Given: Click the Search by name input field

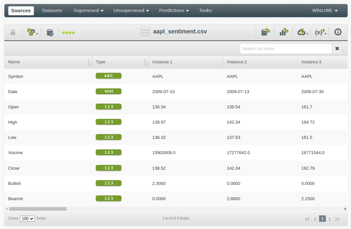Looking at the screenshot, I should tap(286, 49).
